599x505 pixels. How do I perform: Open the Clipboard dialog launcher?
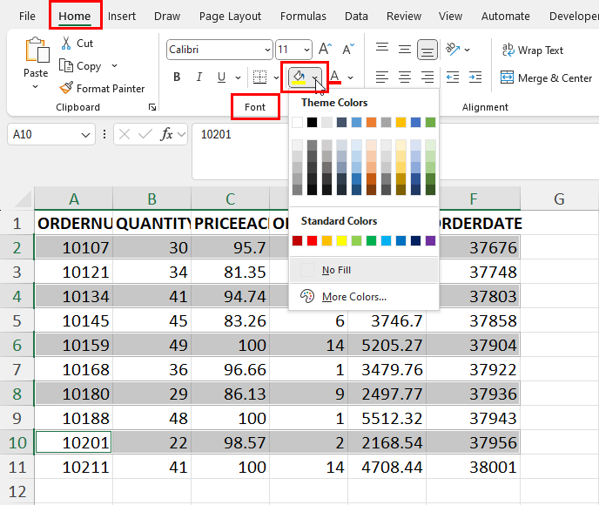pos(152,107)
